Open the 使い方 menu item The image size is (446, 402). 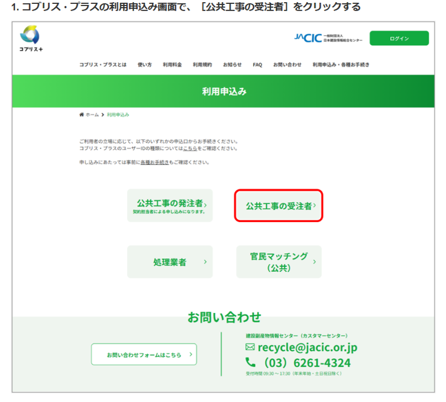click(145, 65)
